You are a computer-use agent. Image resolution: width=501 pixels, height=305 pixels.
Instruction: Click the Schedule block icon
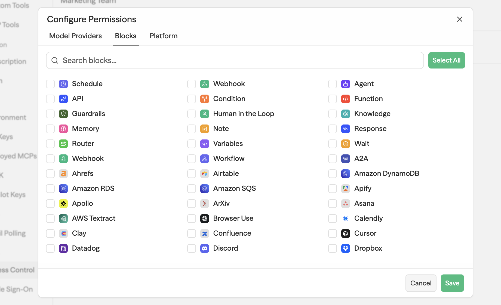[63, 84]
